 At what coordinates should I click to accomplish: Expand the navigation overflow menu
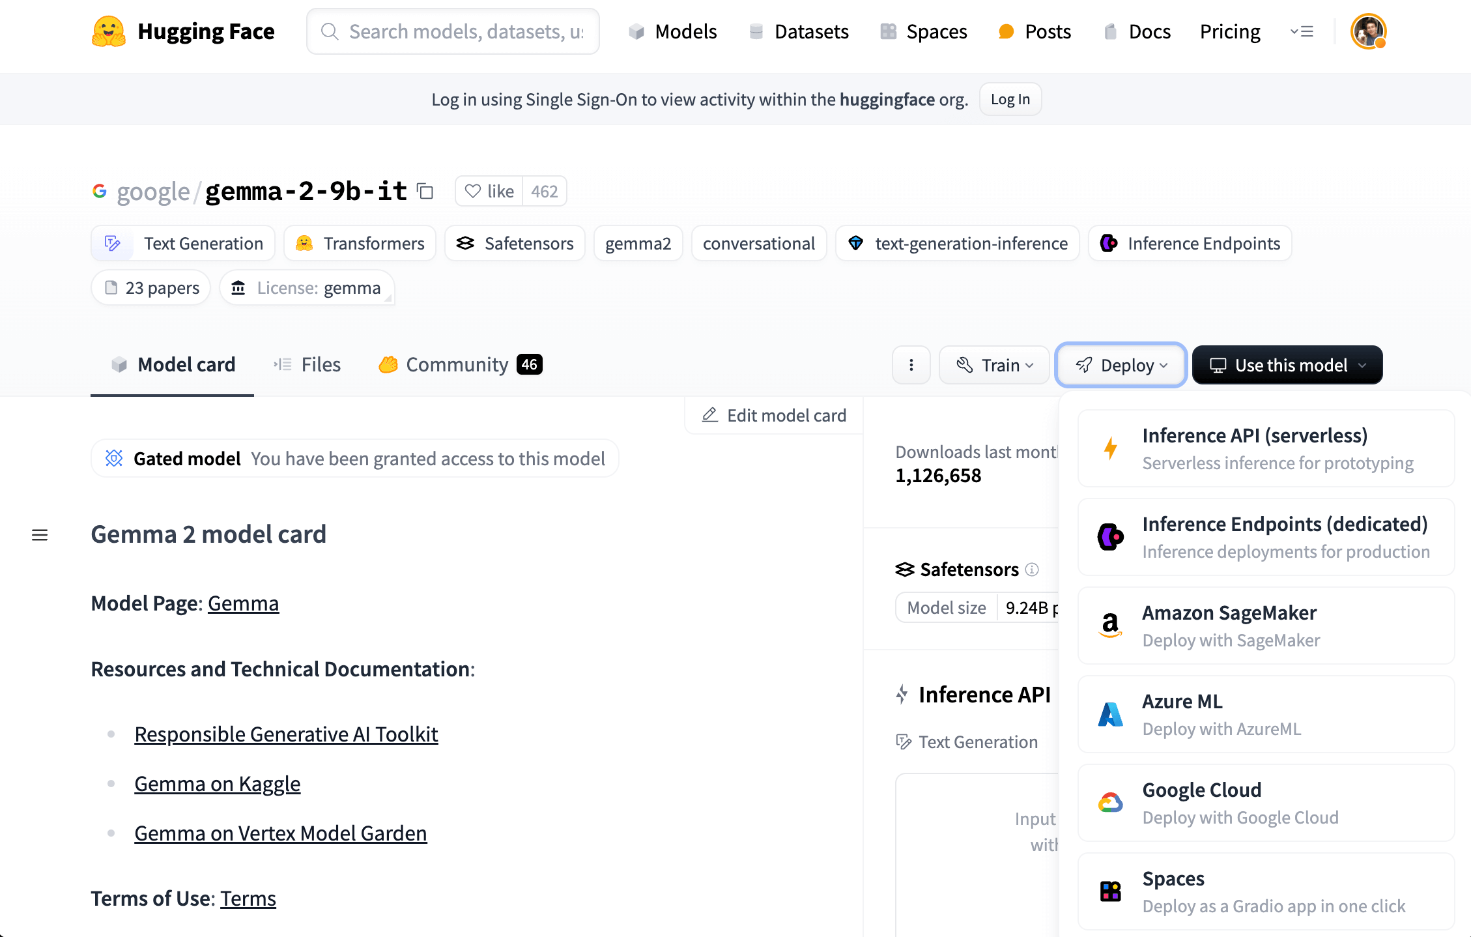[x=1302, y=31]
